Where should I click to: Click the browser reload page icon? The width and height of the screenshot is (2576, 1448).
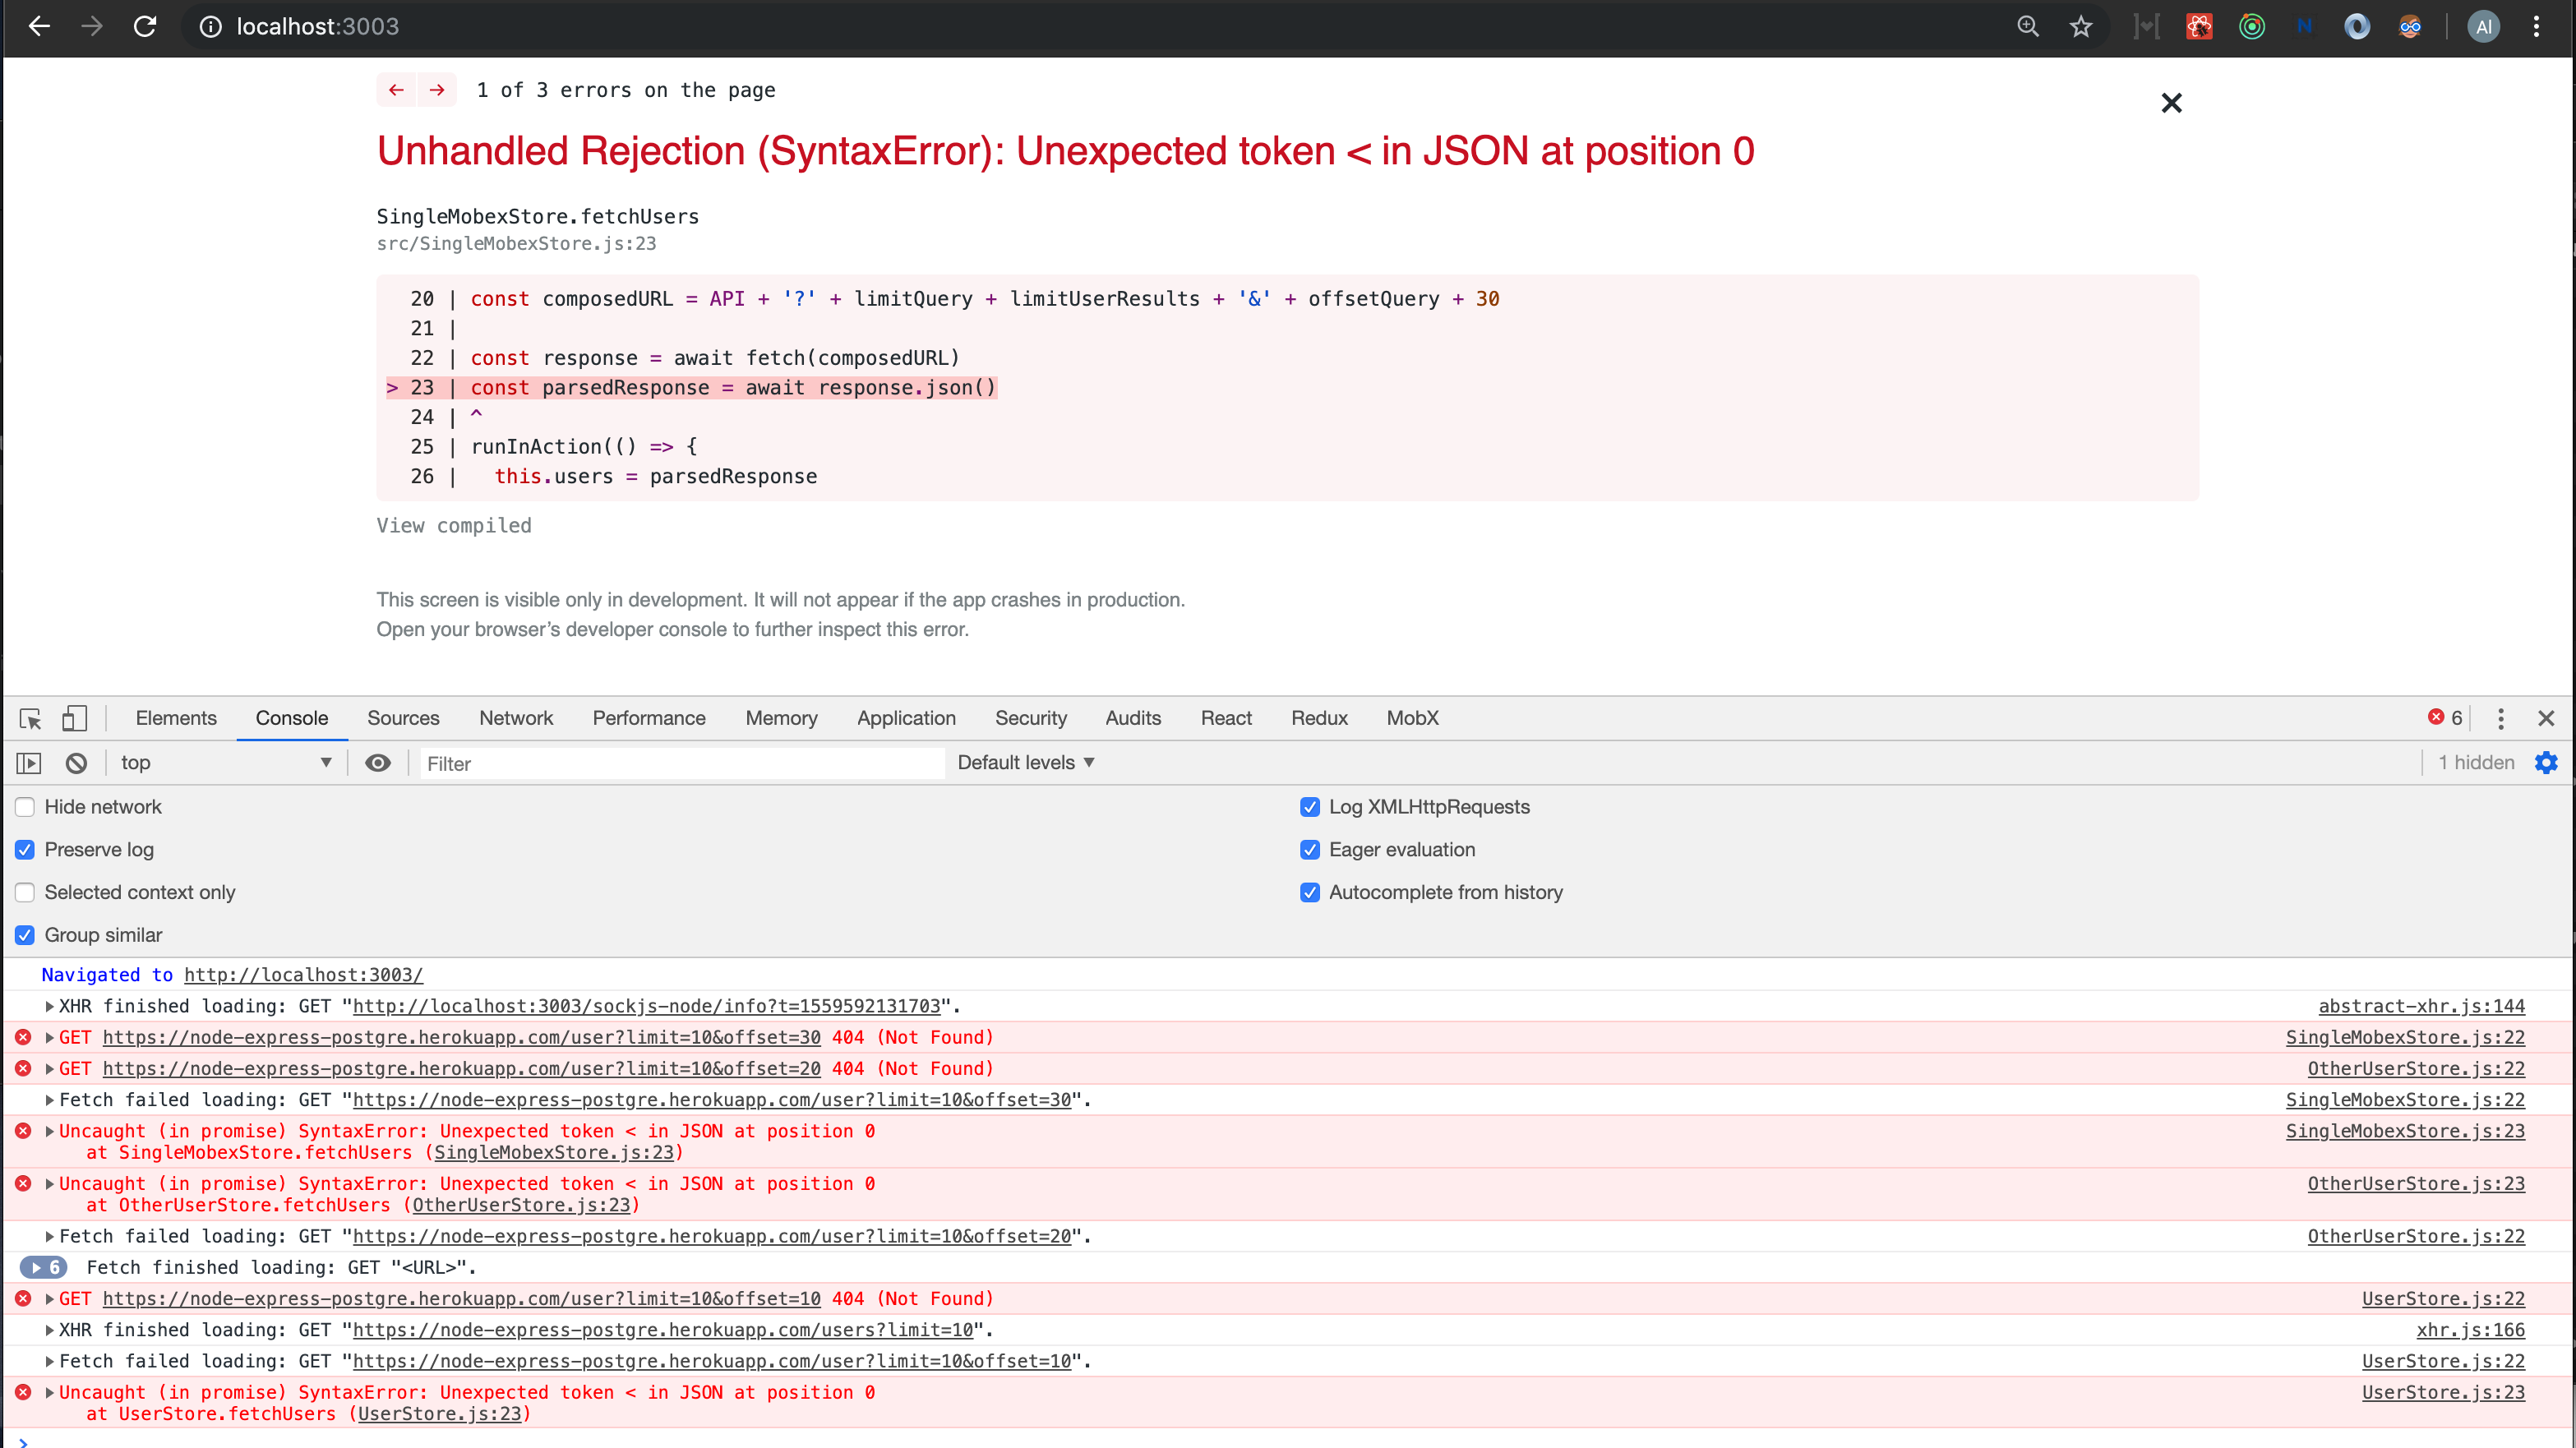[x=145, y=27]
